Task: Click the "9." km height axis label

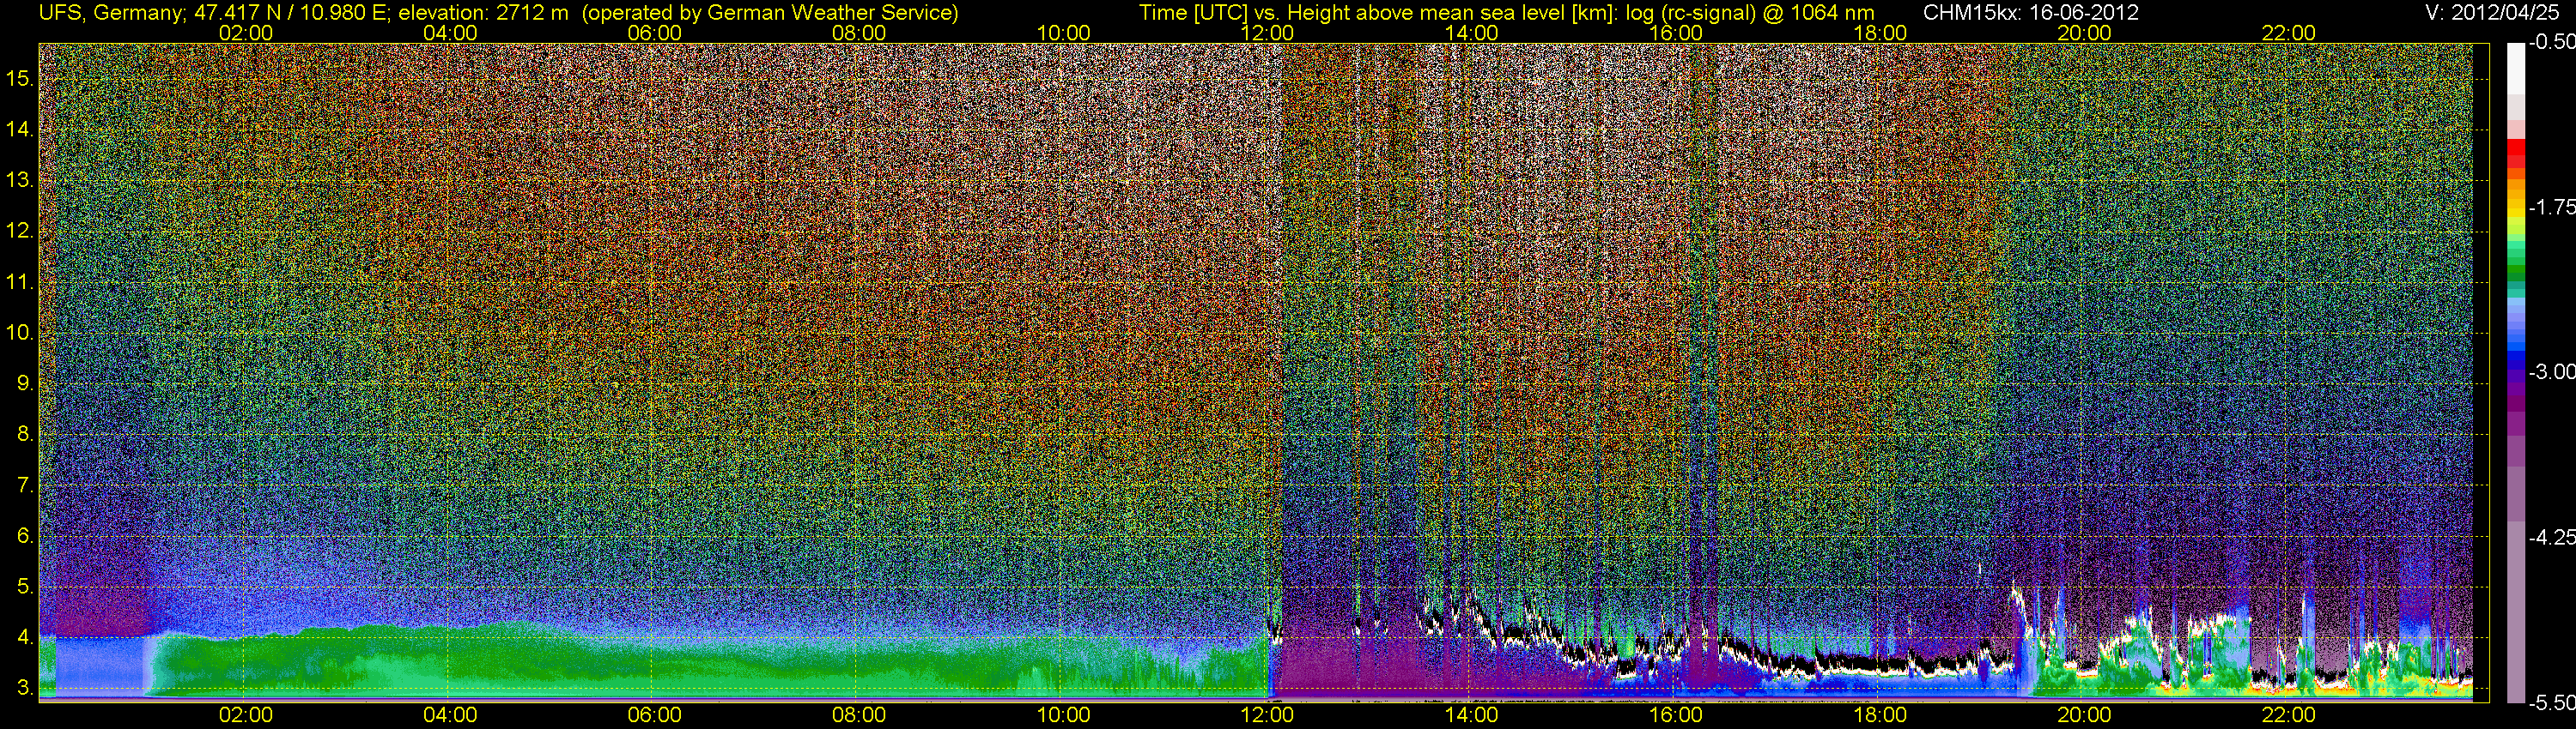Action: coord(25,383)
